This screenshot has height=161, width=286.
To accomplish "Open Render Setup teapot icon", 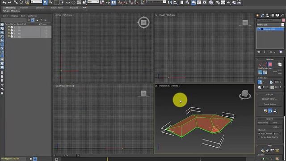I will pyautogui.click(x=218, y=2).
